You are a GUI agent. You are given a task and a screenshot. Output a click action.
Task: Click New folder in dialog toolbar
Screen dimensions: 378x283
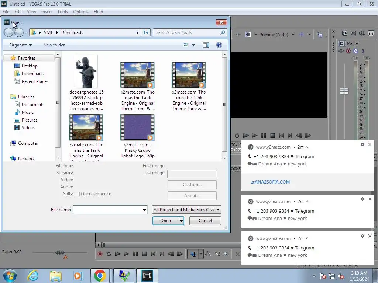(x=54, y=45)
